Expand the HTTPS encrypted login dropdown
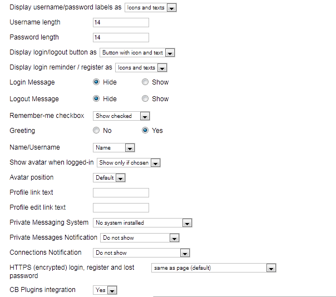This screenshot has width=336, height=297. coord(214,268)
